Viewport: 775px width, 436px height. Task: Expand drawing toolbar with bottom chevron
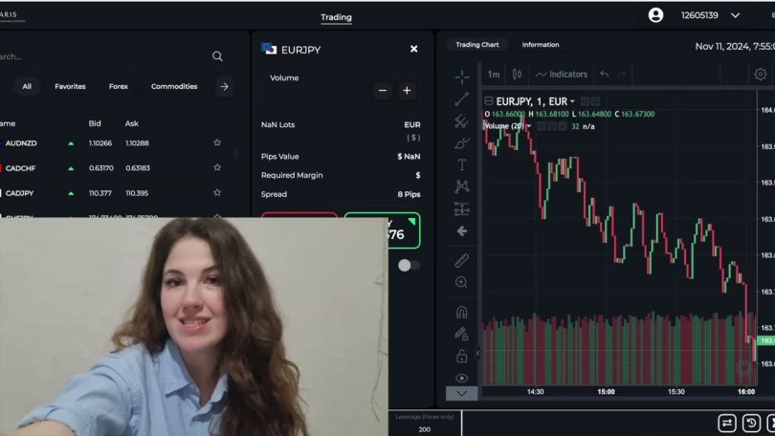point(462,393)
